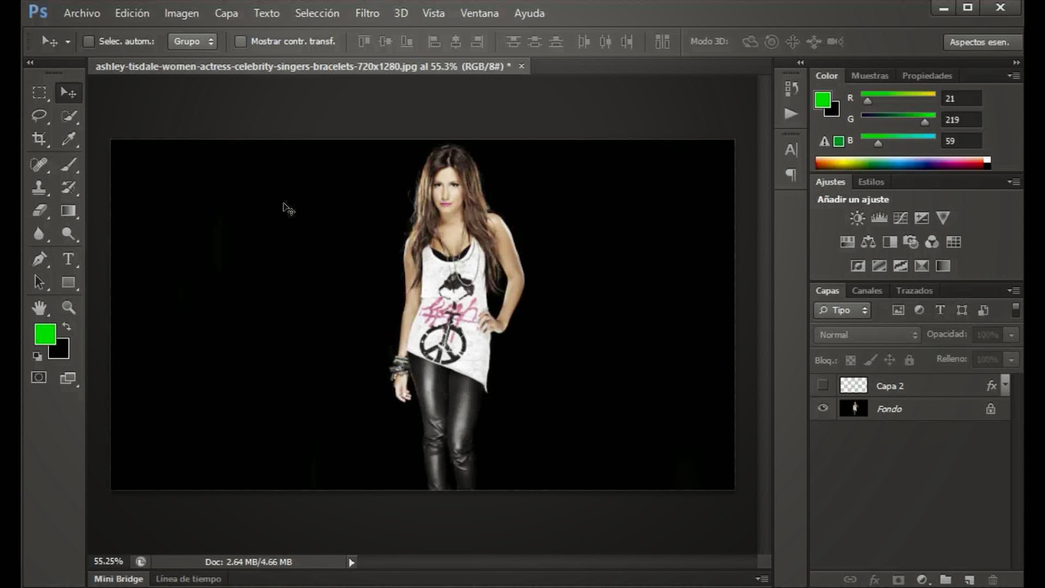
Task: Toggle lock transparent pixels
Action: point(850,360)
